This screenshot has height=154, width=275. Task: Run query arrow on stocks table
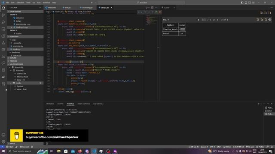(40, 83)
